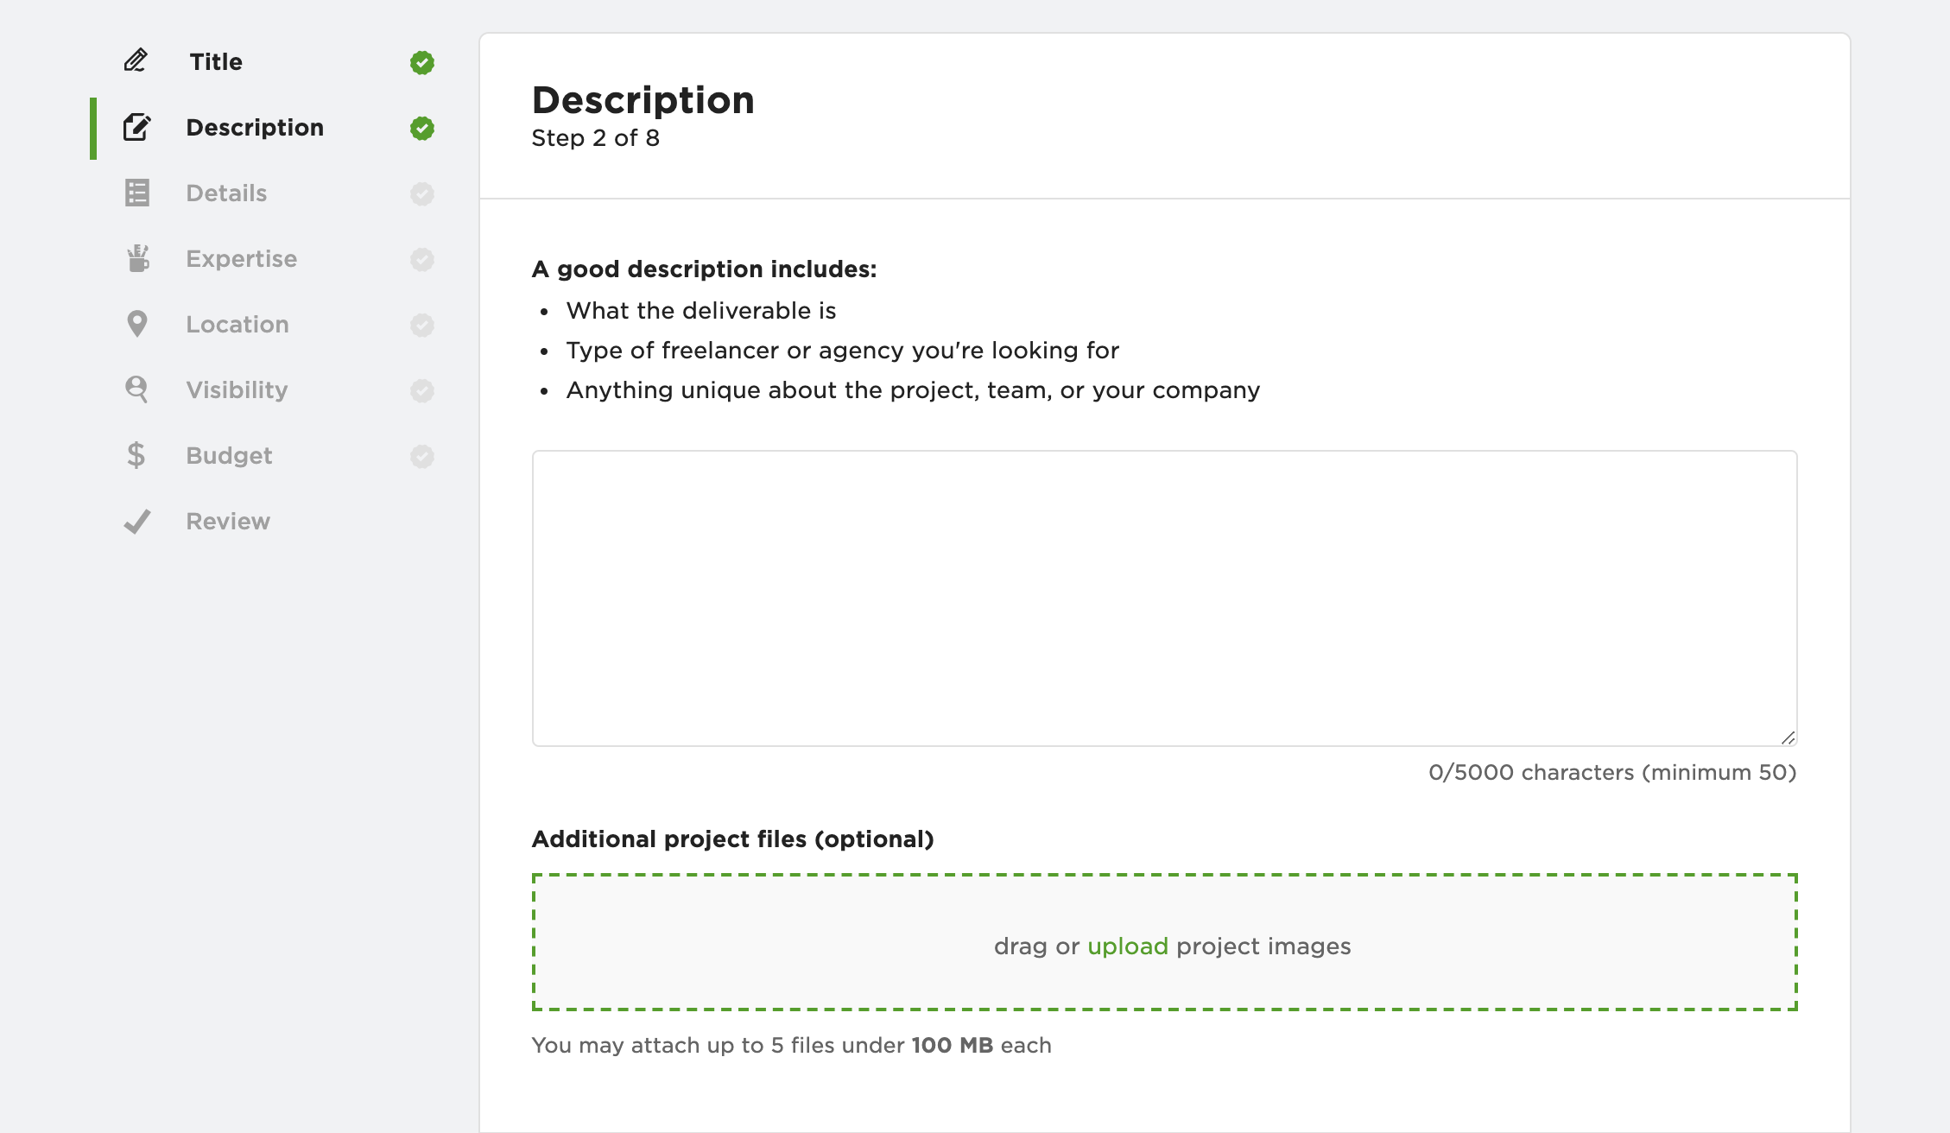This screenshot has width=1950, height=1133.
Task: Click the Location map pin icon
Action: (x=136, y=324)
